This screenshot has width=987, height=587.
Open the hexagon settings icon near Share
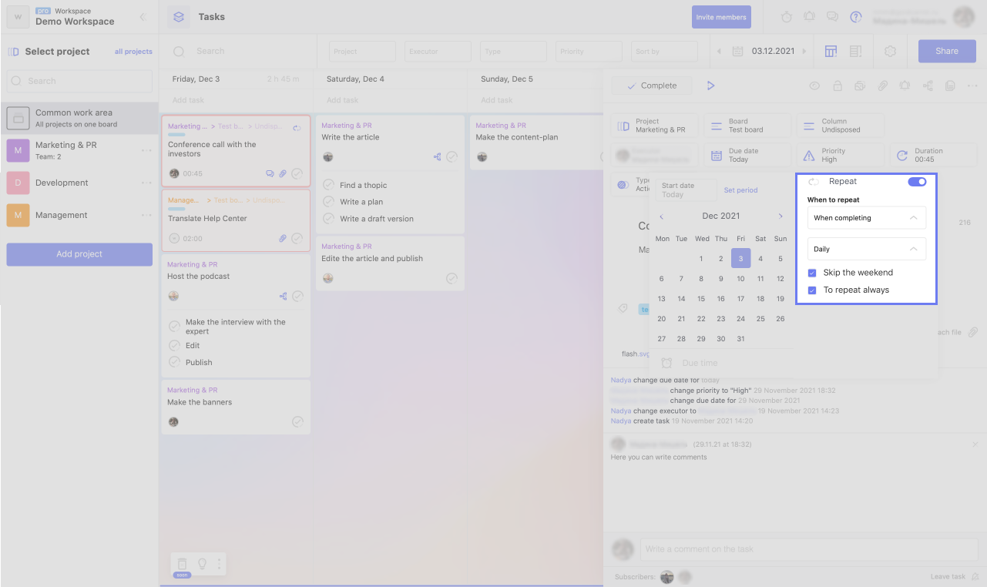point(890,51)
